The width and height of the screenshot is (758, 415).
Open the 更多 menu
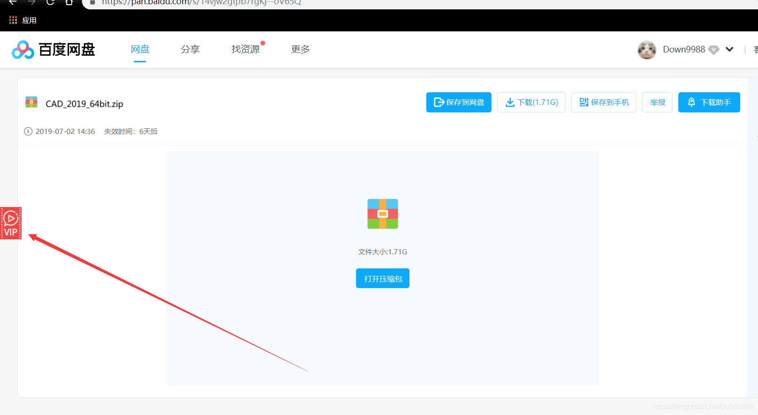point(300,49)
